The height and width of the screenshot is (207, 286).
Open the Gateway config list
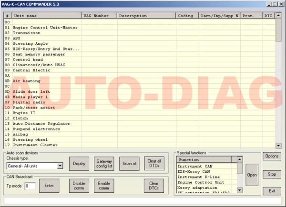(104, 164)
